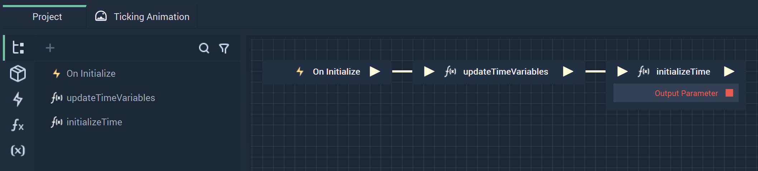Click the On Initialize output pulse arrow
The image size is (758, 171).
[x=375, y=71]
